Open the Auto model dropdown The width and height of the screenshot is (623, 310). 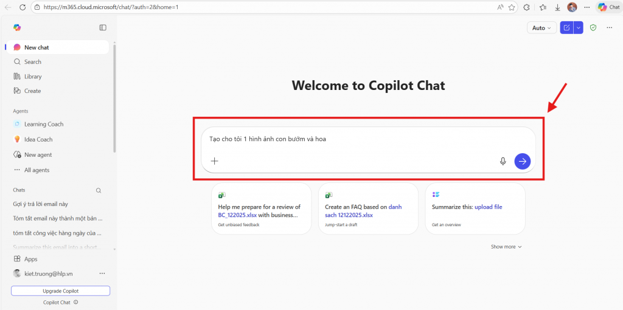541,28
